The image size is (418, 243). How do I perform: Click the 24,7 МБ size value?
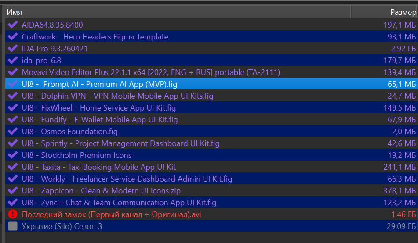(x=402, y=96)
